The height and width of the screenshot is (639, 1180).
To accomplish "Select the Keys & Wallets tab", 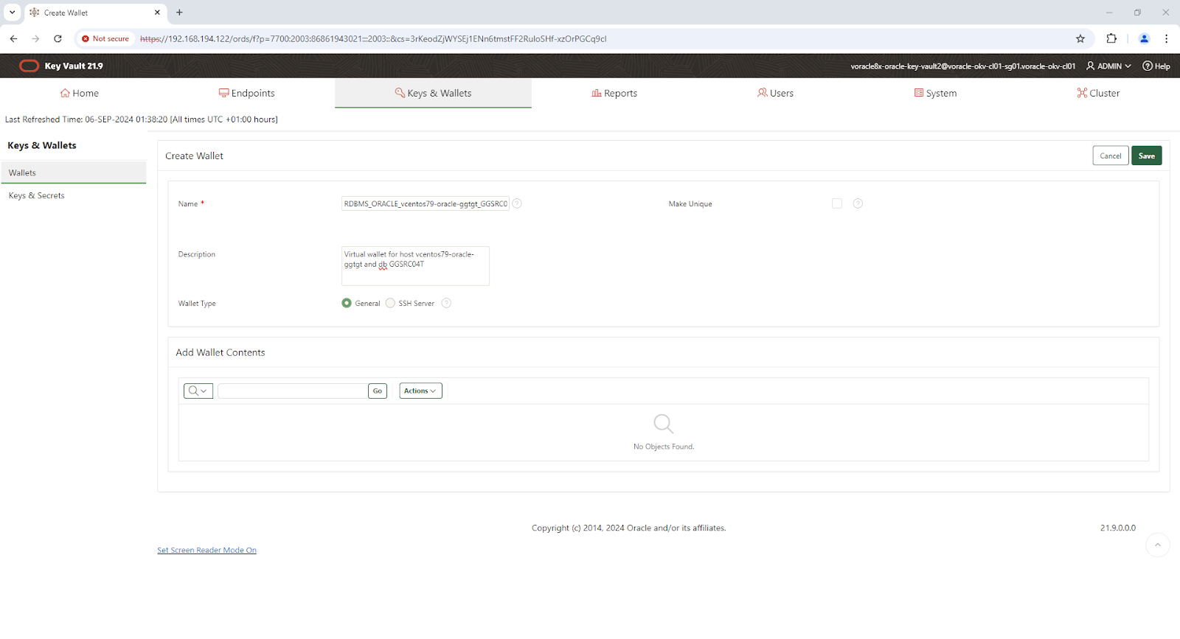I will [x=433, y=93].
